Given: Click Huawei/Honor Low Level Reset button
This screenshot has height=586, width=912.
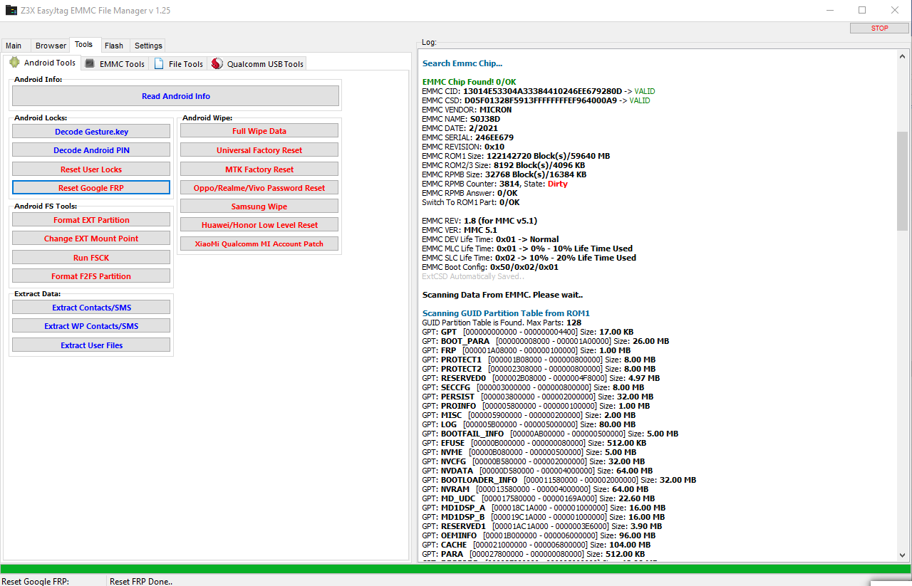Looking at the screenshot, I should [259, 225].
